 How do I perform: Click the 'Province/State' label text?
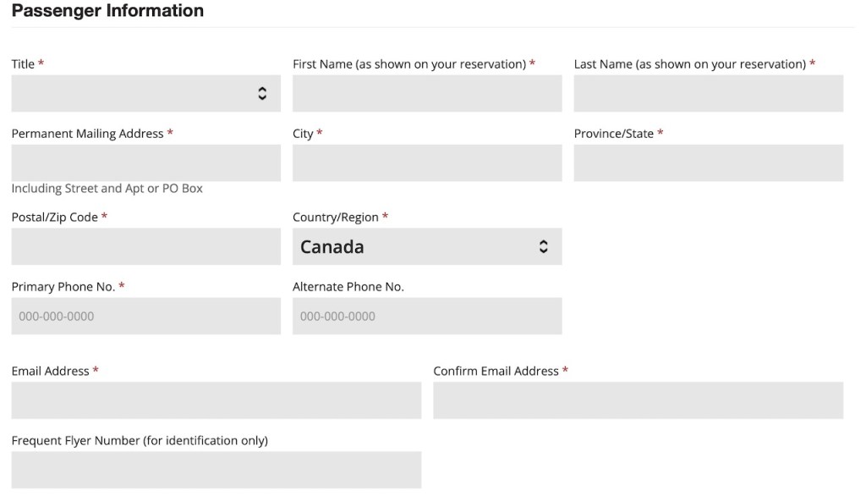[x=614, y=134]
